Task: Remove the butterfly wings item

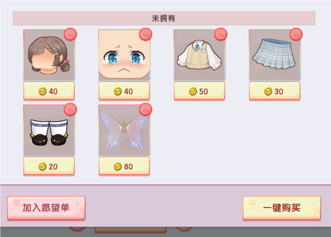Action: click(146, 109)
